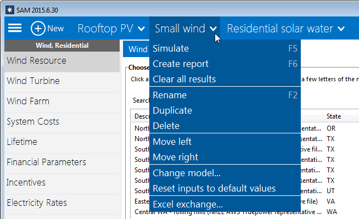
Task: Choose Delete menu entry
Action: 225,126
